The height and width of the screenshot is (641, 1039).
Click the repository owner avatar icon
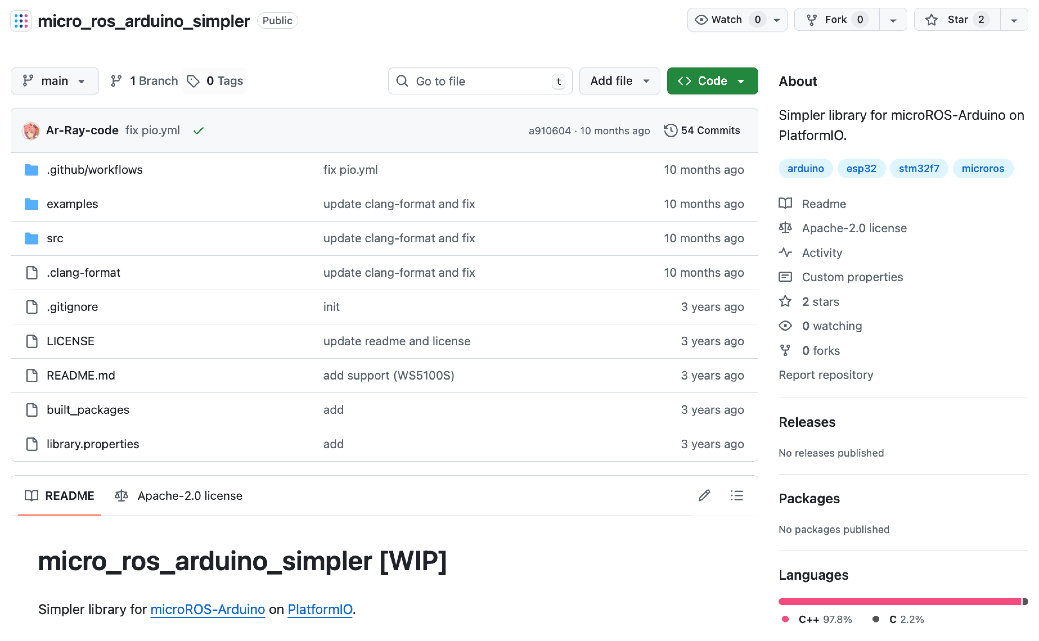21,20
